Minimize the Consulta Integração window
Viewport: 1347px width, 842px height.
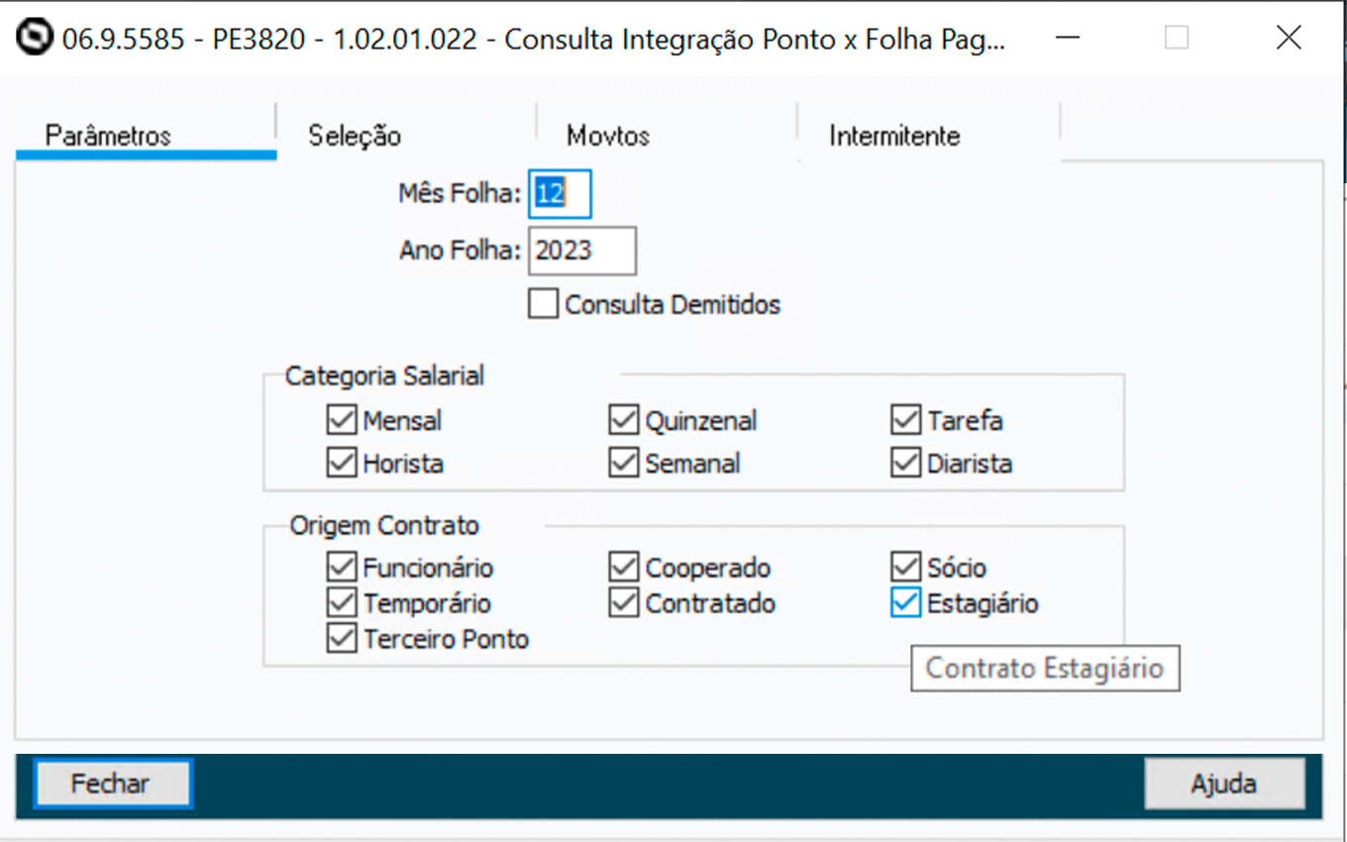click(1067, 39)
